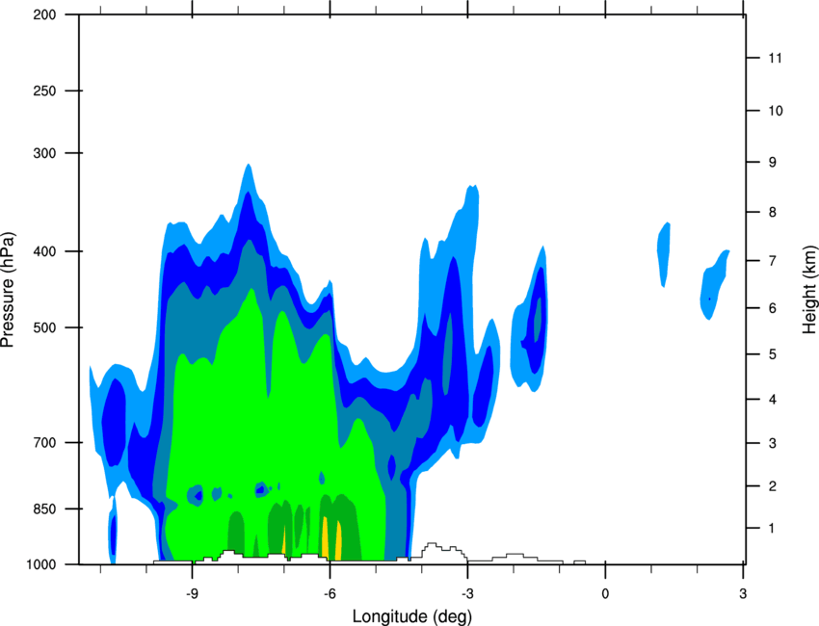The height and width of the screenshot is (626, 819).
Task: Pick the 7 km height label
Action: pos(773,261)
